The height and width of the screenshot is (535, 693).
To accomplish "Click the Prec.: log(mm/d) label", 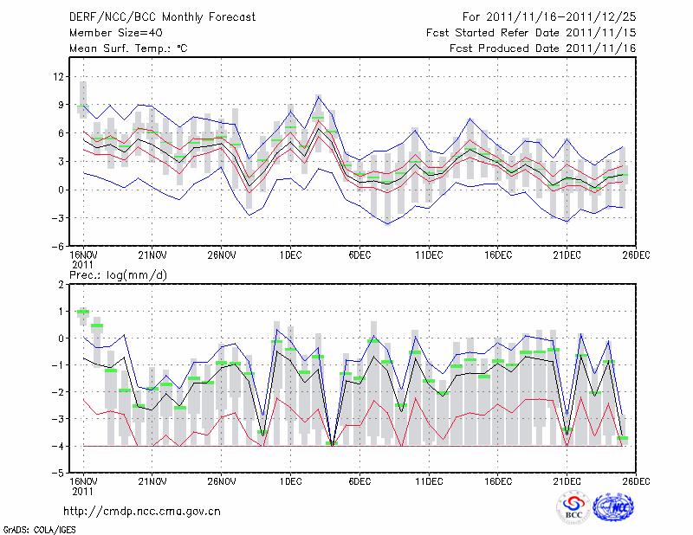I will click(119, 274).
